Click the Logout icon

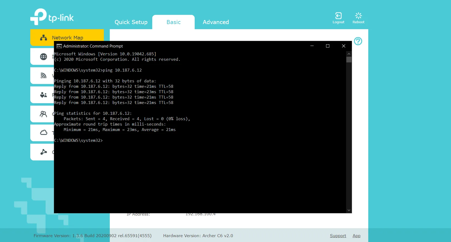(338, 18)
